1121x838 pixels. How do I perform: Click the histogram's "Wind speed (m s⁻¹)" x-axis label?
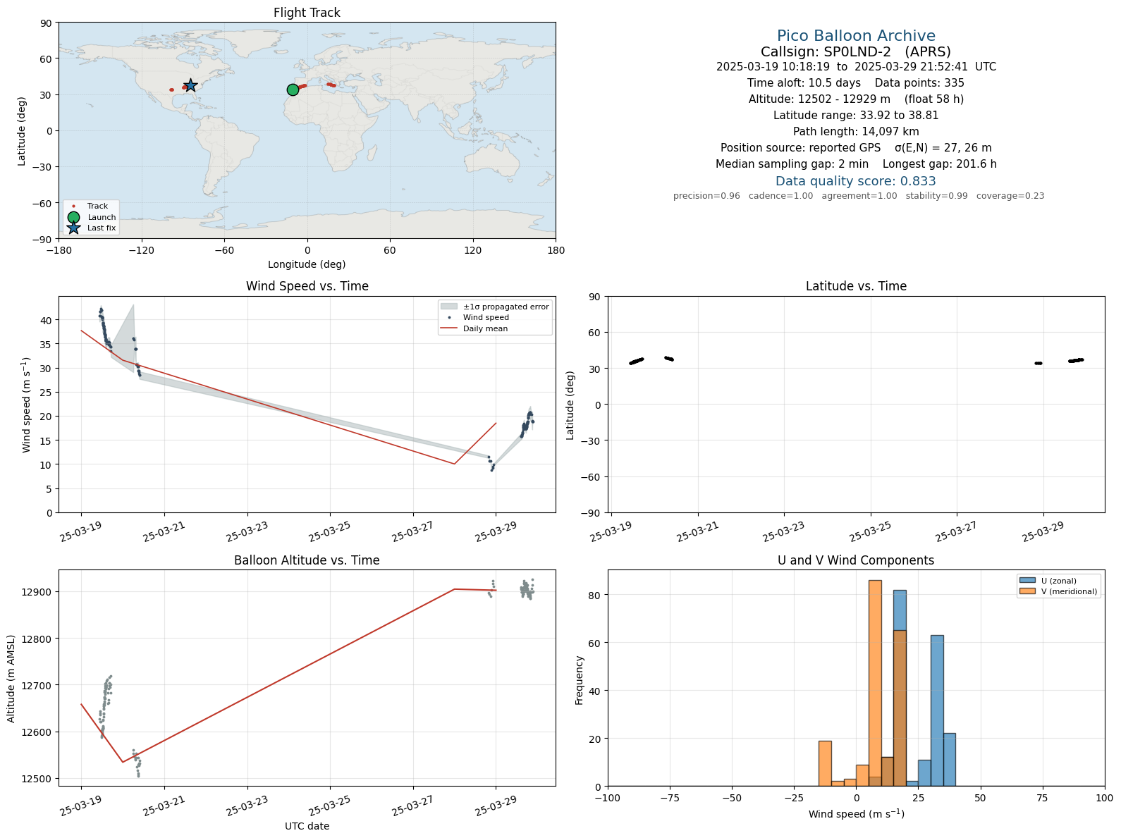[856, 814]
